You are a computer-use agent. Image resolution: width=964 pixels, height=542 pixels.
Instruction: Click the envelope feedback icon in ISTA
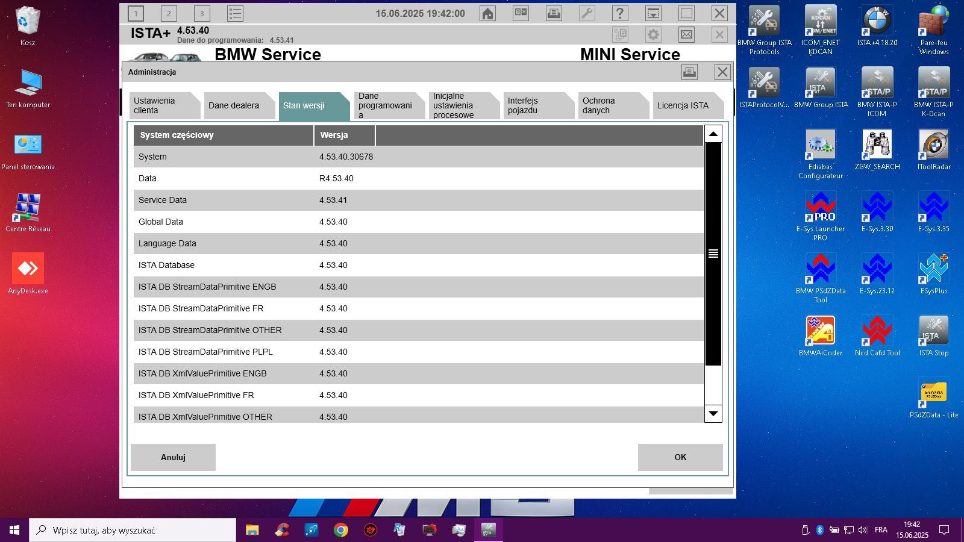point(686,34)
